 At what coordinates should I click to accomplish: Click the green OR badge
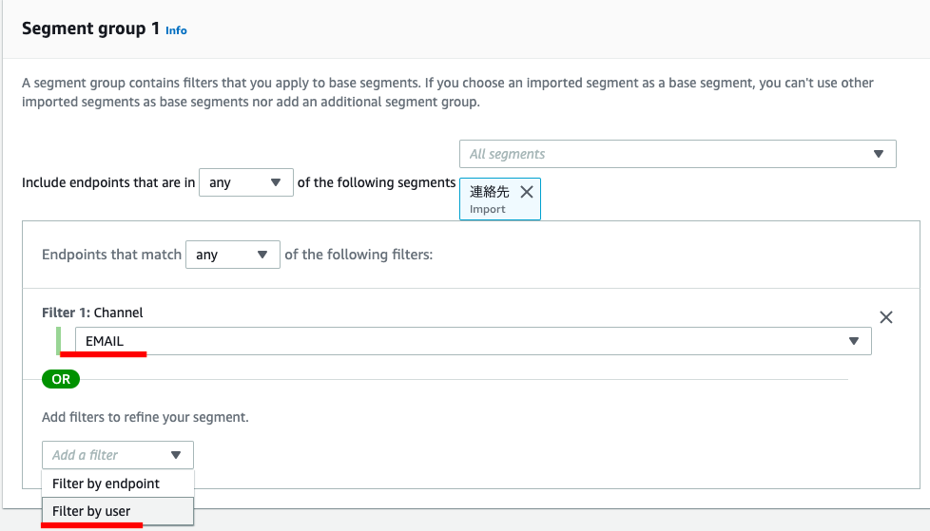pyautogui.click(x=61, y=379)
